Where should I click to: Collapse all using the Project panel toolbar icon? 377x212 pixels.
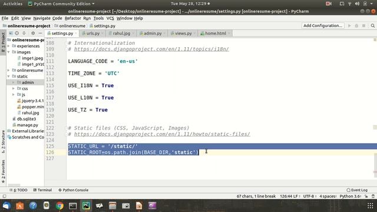[24, 33]
